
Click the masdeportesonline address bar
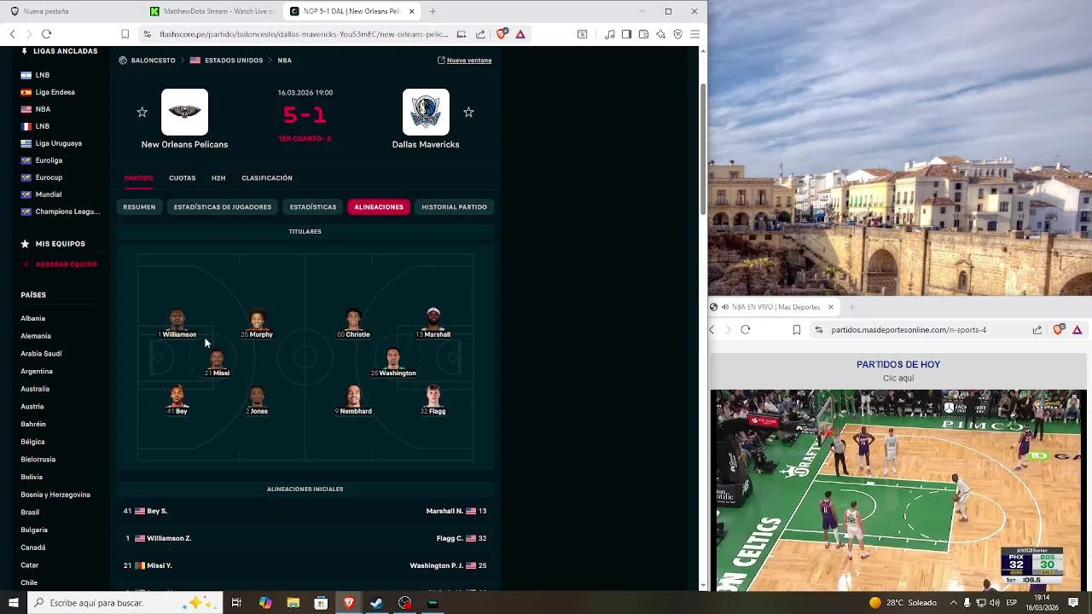point(909,330)
